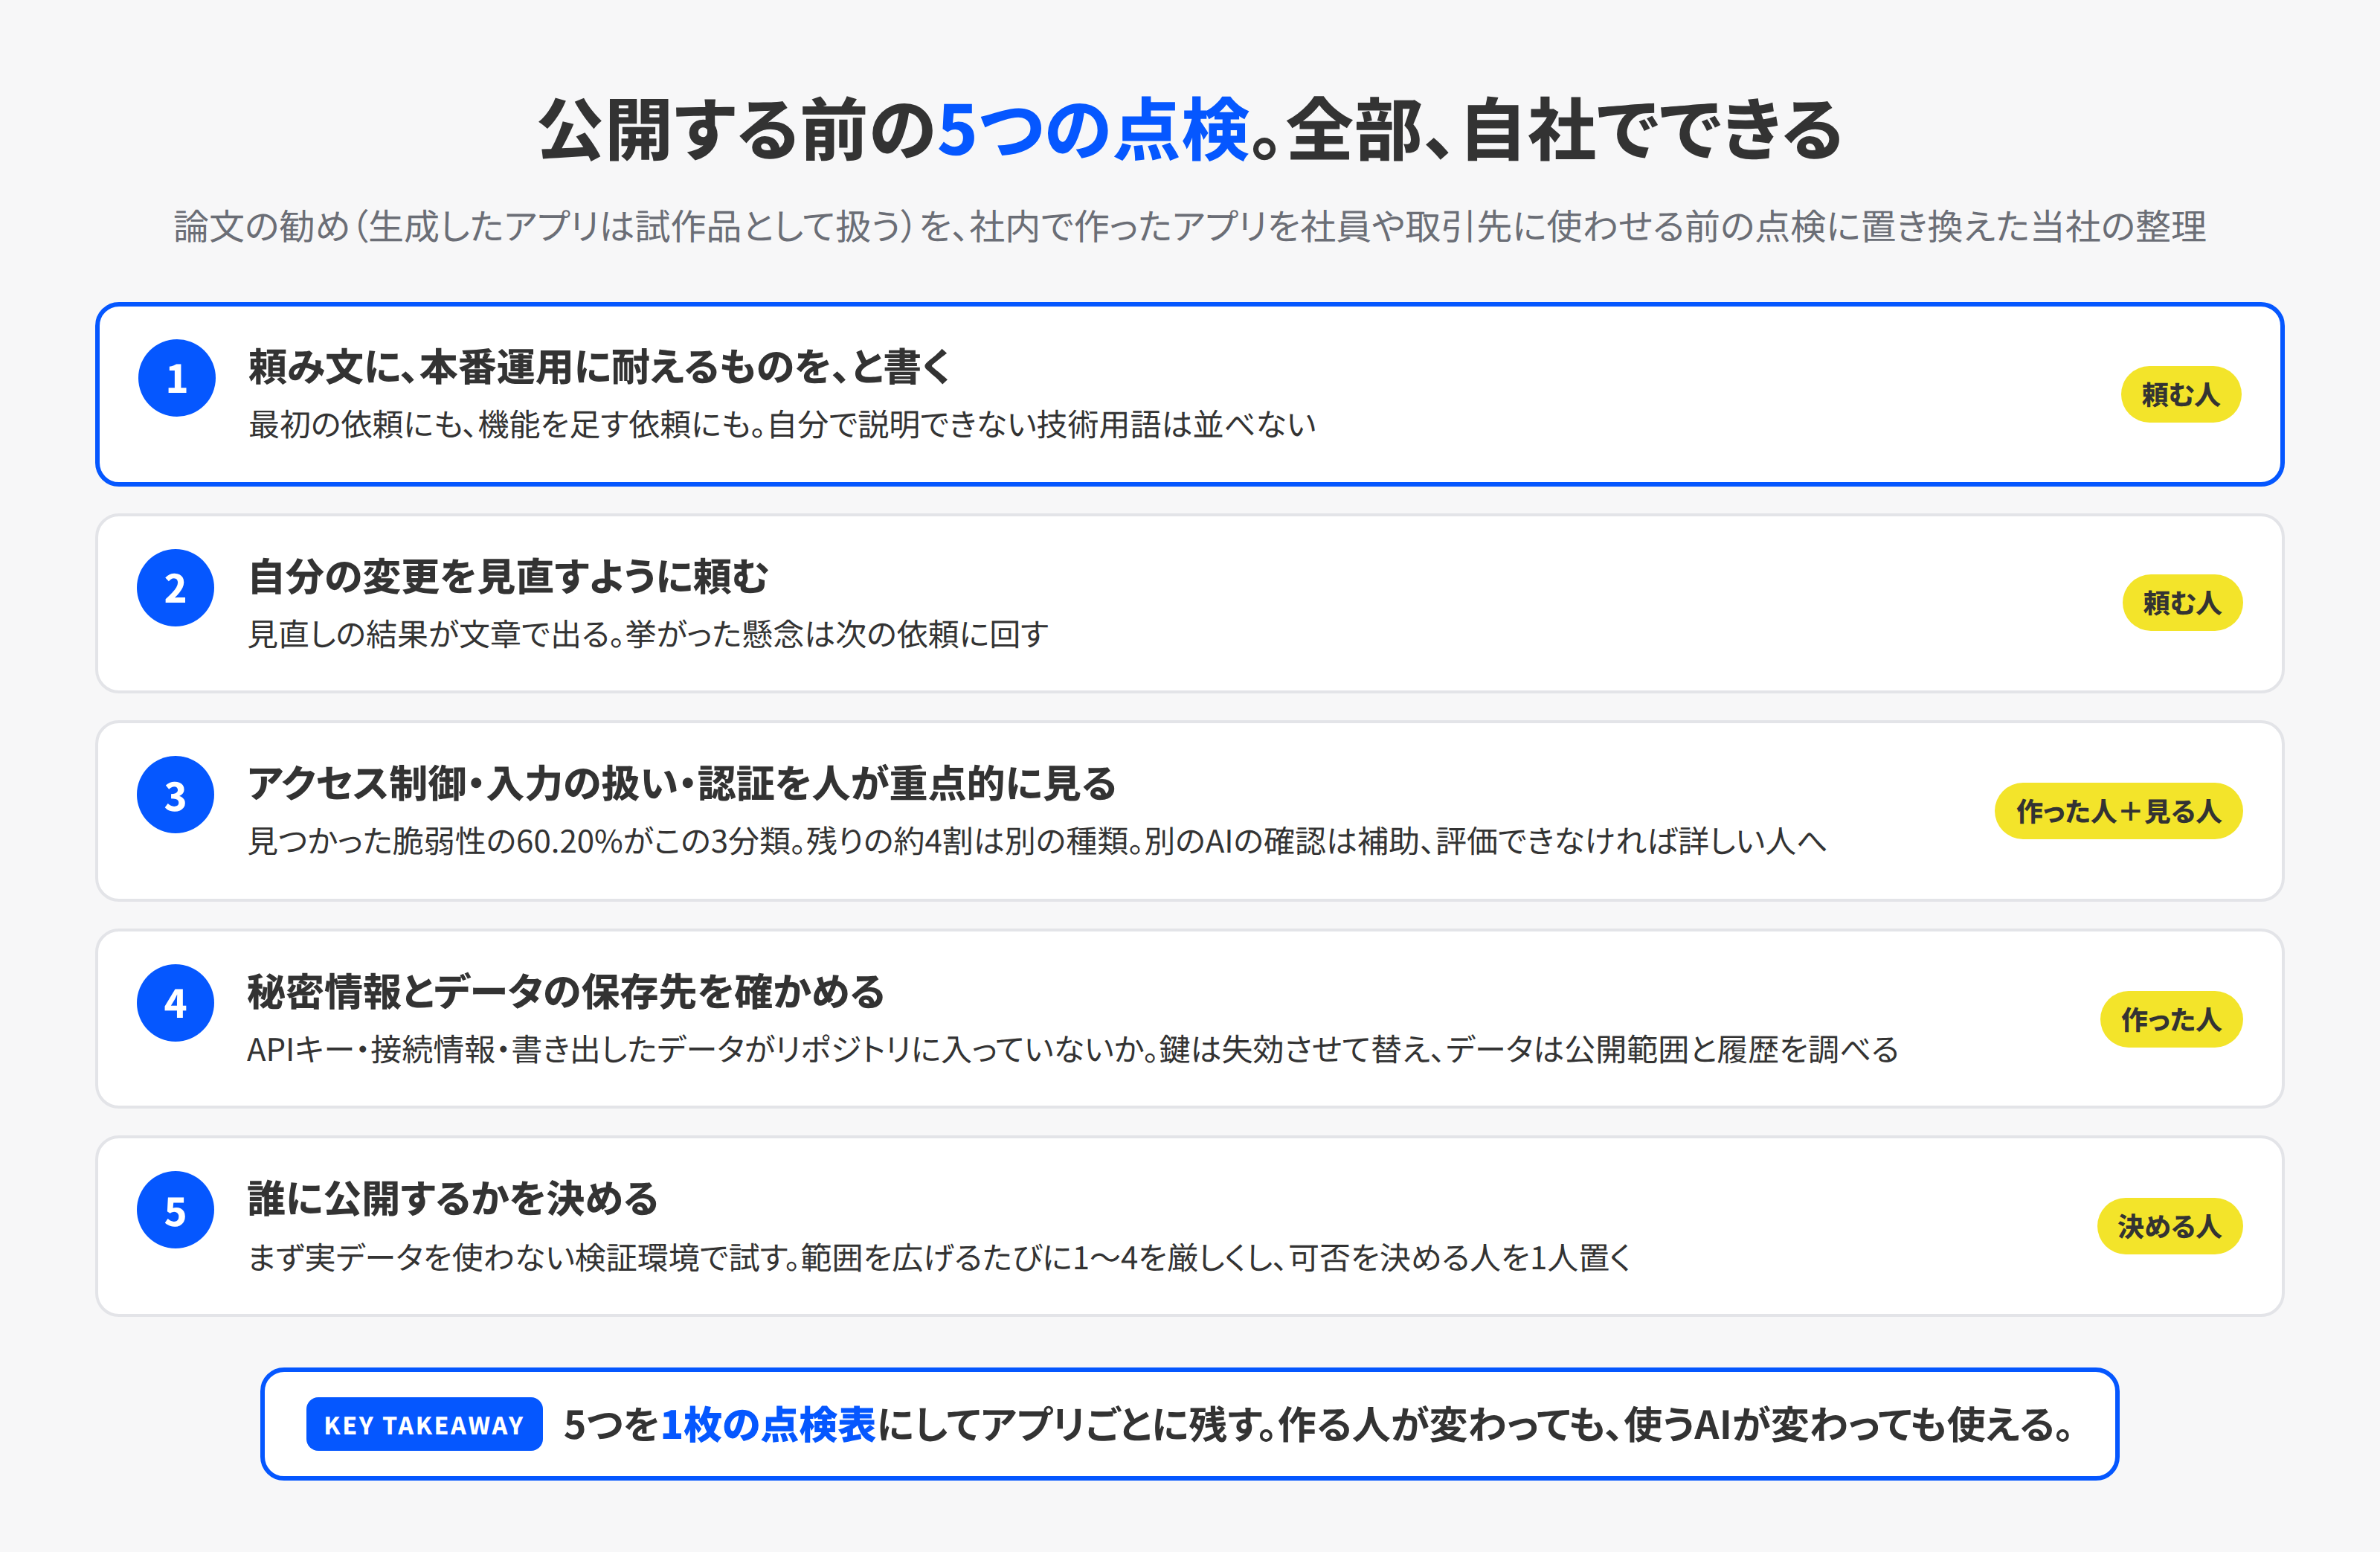
Task: Click description まず実データを使わない検証環境で試す
Action: [940, 1257]
